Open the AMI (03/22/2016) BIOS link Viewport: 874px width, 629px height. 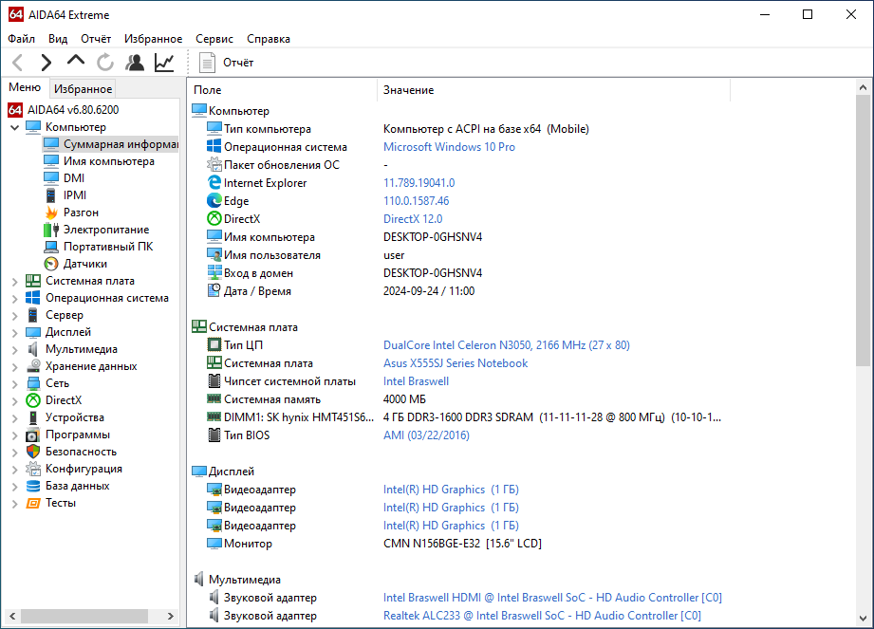pos(426,435)
